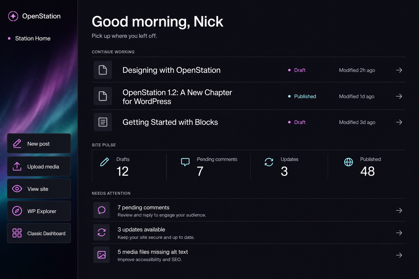Image resolution: width=419 pixels, height=279 pixels.
Task: Click the Pick up where you left off text
Action: tap(124, 36)
